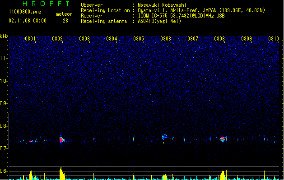Click the 0802 time marker
Image resolution: width=284 pixels, height=180 pixels.
click(57, 39)
